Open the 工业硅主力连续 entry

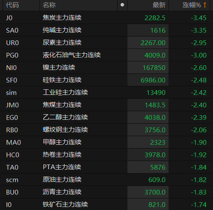click(x=65, y=92)
